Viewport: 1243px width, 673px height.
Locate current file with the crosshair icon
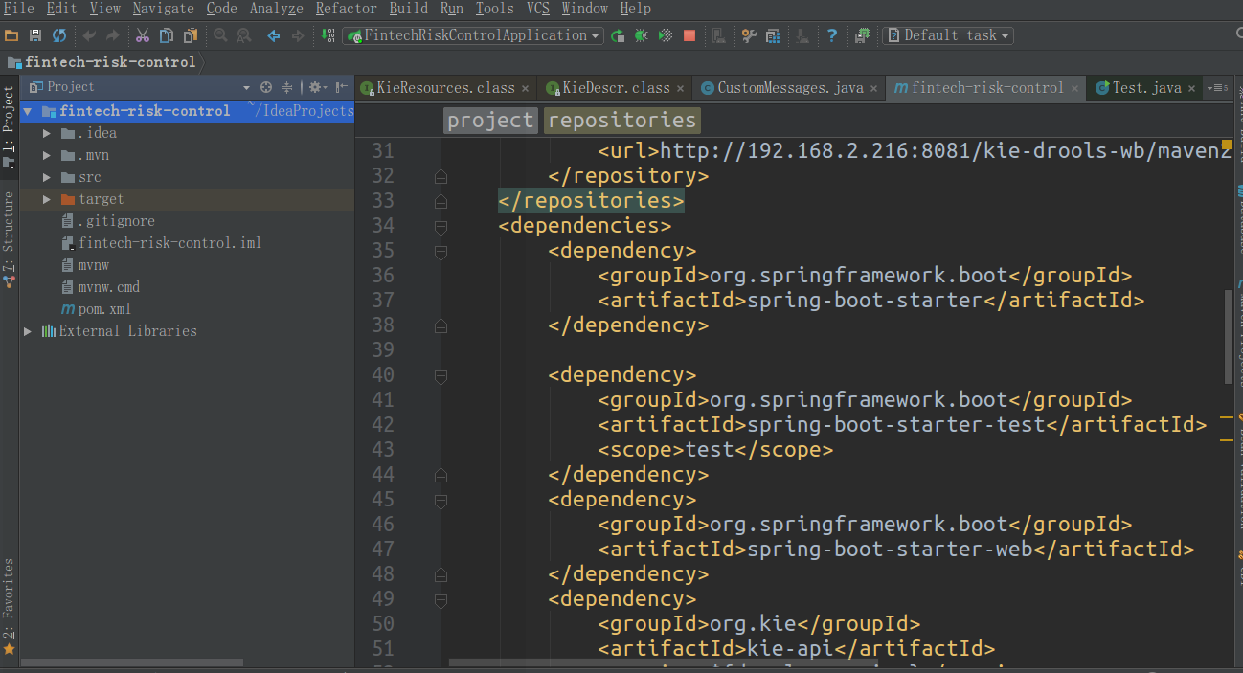(x=266, y=87)
